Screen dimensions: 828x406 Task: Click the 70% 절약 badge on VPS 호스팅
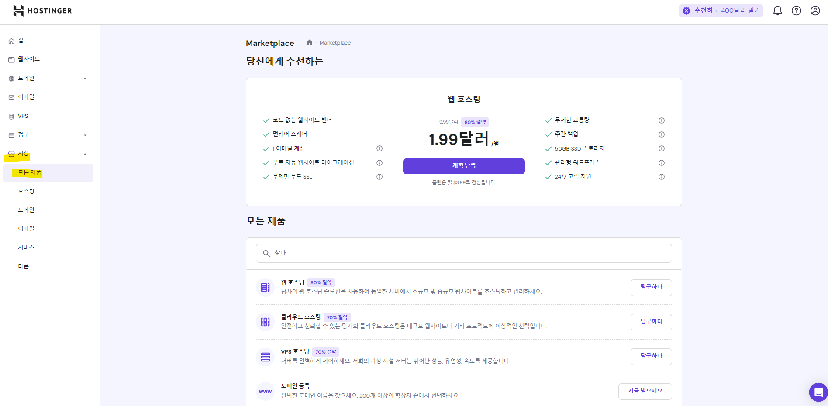(x=326, y=352)
